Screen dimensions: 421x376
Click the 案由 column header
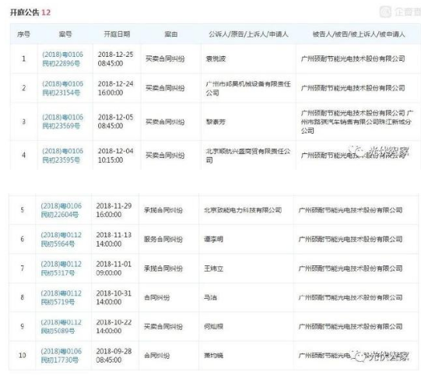170,34
